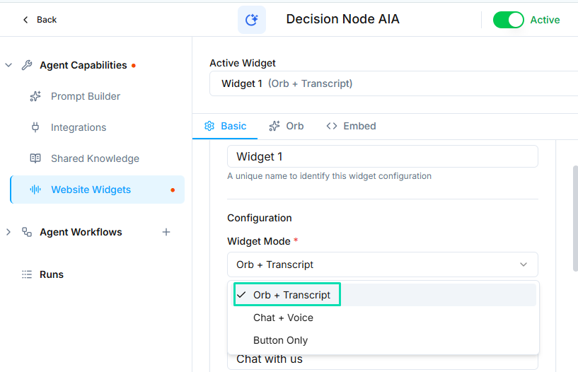Click the Runs list icon
The image size is (578, 372).
pyautogui.click(x=27, y=274)
